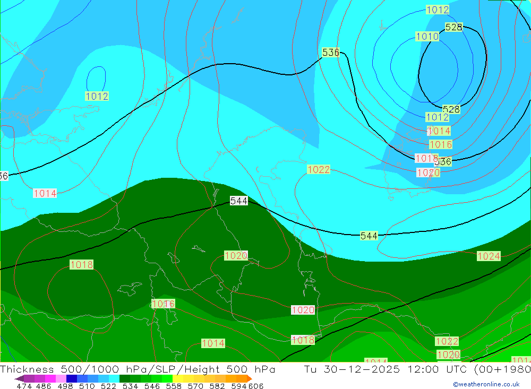
Task: Select the 1014 label below red 1016 in green
Action: click(x=213, y=343)
